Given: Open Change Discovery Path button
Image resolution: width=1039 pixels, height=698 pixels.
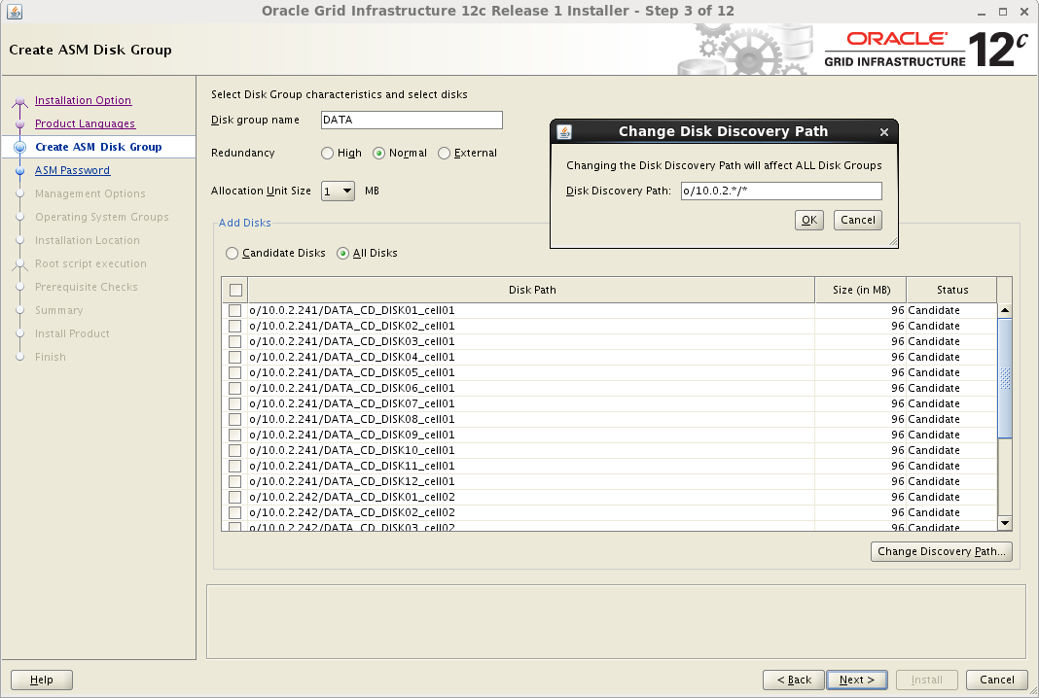Looking at the screenshot, I should pyautogui.click(x=941, y=551).
